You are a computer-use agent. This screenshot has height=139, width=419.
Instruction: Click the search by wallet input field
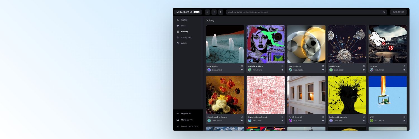click(303, 12)
